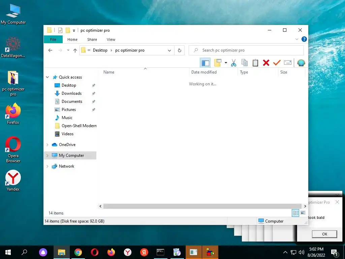Click the Refresh button beside address bar

pyautogui.click(x=180, y=51)
